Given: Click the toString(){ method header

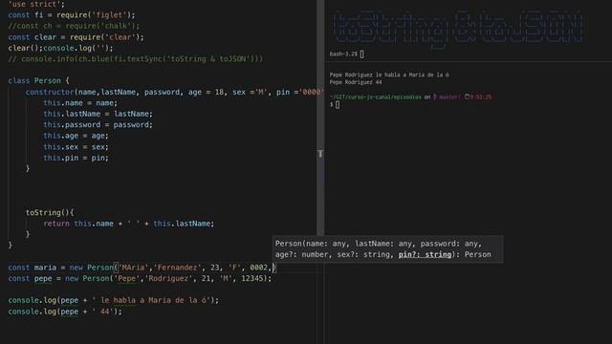Looking at the screenshot, I should (50, 212).
